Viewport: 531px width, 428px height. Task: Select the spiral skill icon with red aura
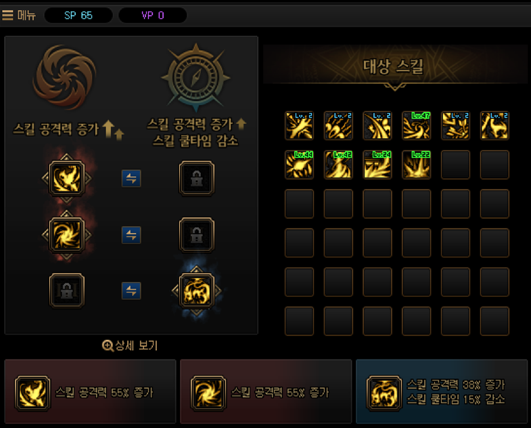[x=67, y=235]
